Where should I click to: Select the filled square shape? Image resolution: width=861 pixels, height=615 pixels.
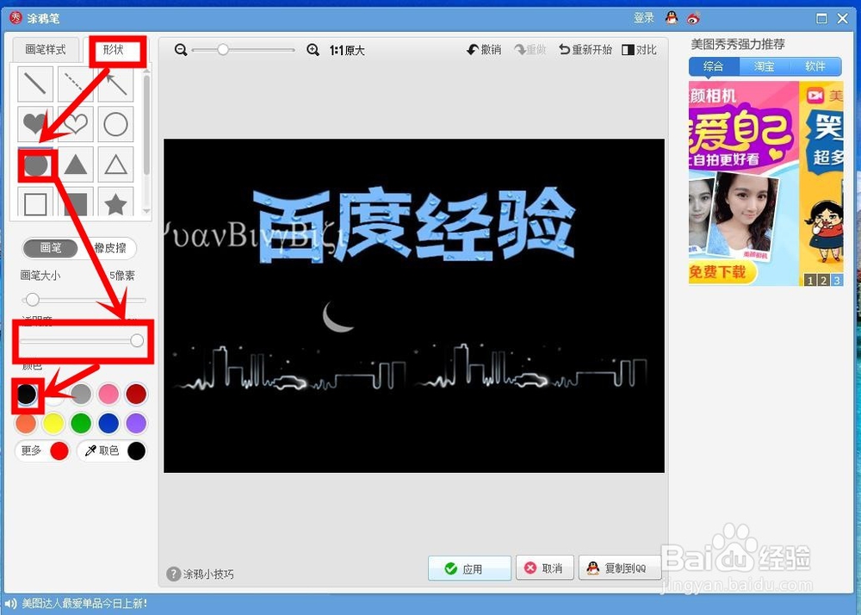click(x=76, y=202)
